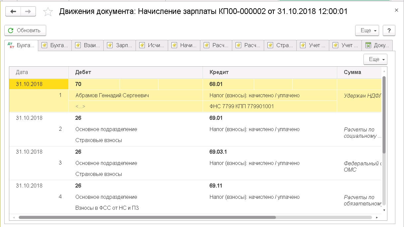The width and height of the screenshot is (404, 227).
Task: Click the Сумма column header
Action: pos(359,72)
